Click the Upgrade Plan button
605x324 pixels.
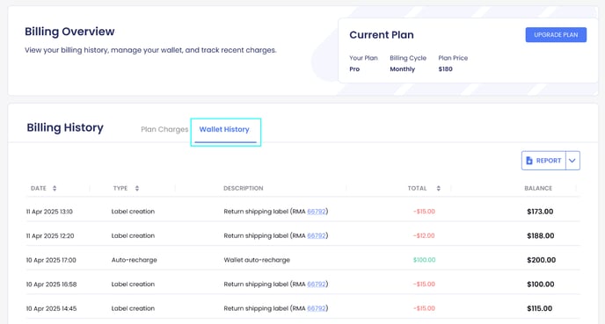click(556, 34)
